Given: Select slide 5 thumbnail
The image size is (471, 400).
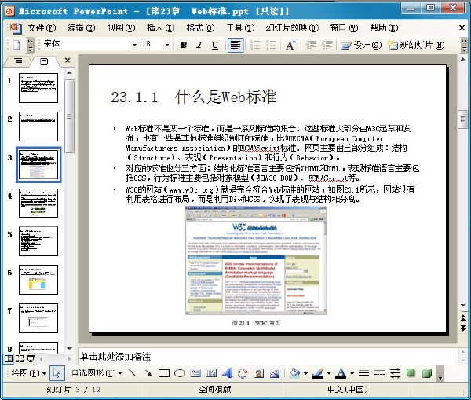Looking at the screenshot, I should tap(38, 241).
